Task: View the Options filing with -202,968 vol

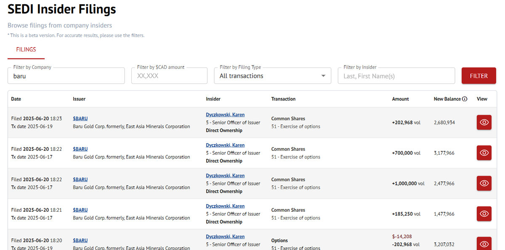Action: [x=484, y=244]
